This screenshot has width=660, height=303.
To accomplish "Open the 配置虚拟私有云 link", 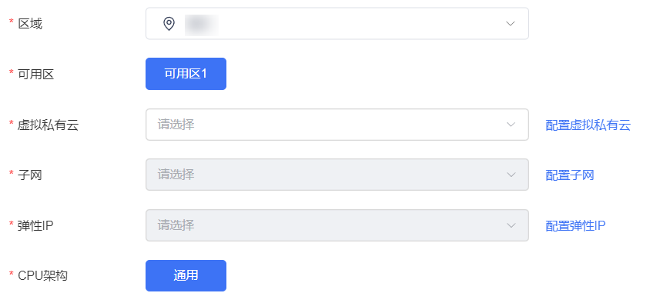I will pos(588,125).
